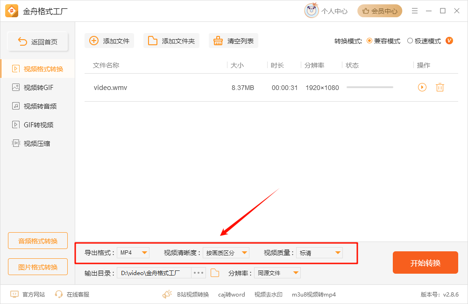Click the GIF转视频 play icon
Viewport: 468px width, 304px height.
16,124
